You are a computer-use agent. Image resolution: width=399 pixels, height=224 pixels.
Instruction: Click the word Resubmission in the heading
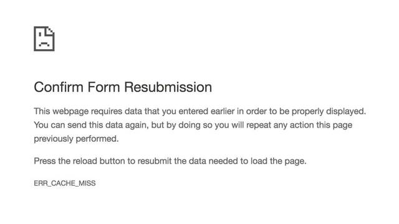(168, 87)
